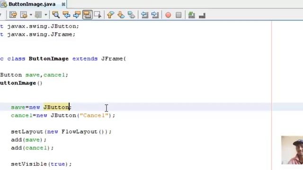Toggle Bookmark on current line
Image resolution: width=303 pixels, height=170 pixels.
tap(132, 15)
